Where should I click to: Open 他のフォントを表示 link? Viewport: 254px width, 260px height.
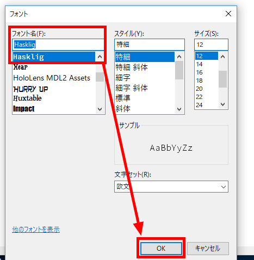[36, 230]
